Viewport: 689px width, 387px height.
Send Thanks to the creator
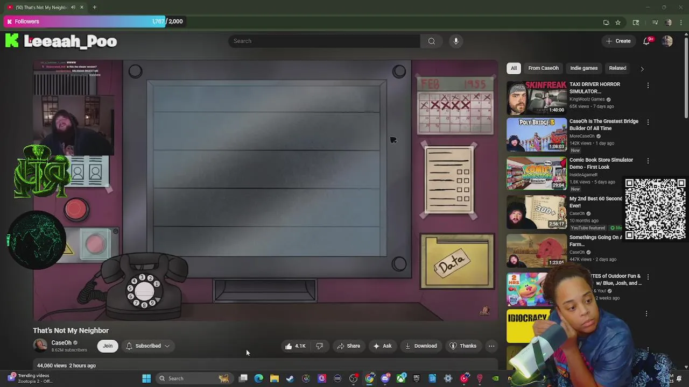tap(463, 346)
